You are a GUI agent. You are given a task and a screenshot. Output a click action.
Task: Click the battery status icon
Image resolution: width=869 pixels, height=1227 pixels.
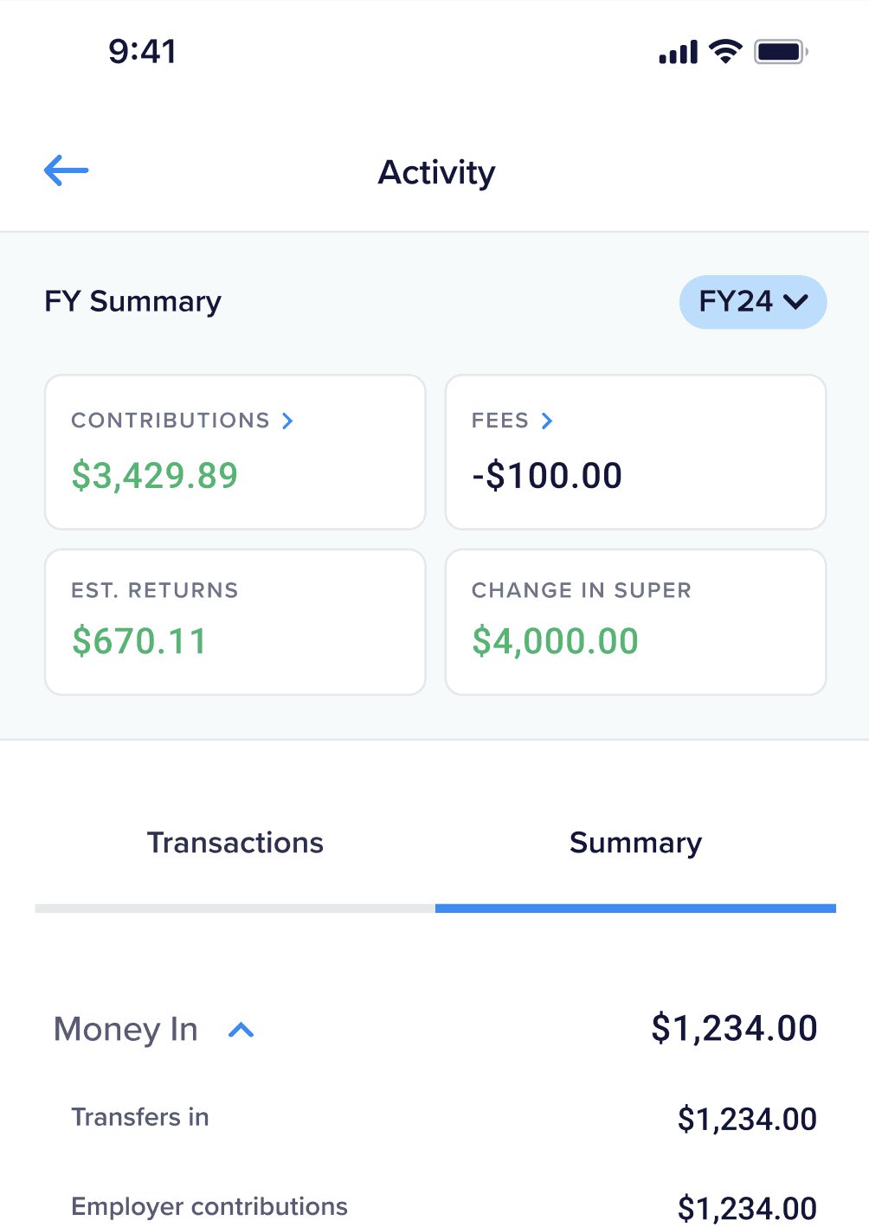(780, 52)
